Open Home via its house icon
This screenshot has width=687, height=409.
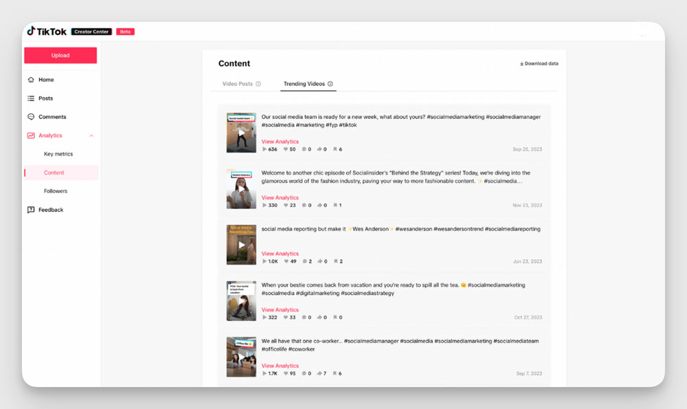coord(31,80)
